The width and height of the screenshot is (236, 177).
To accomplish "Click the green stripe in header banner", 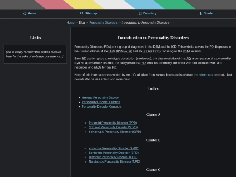I will (x=174, y=4).
